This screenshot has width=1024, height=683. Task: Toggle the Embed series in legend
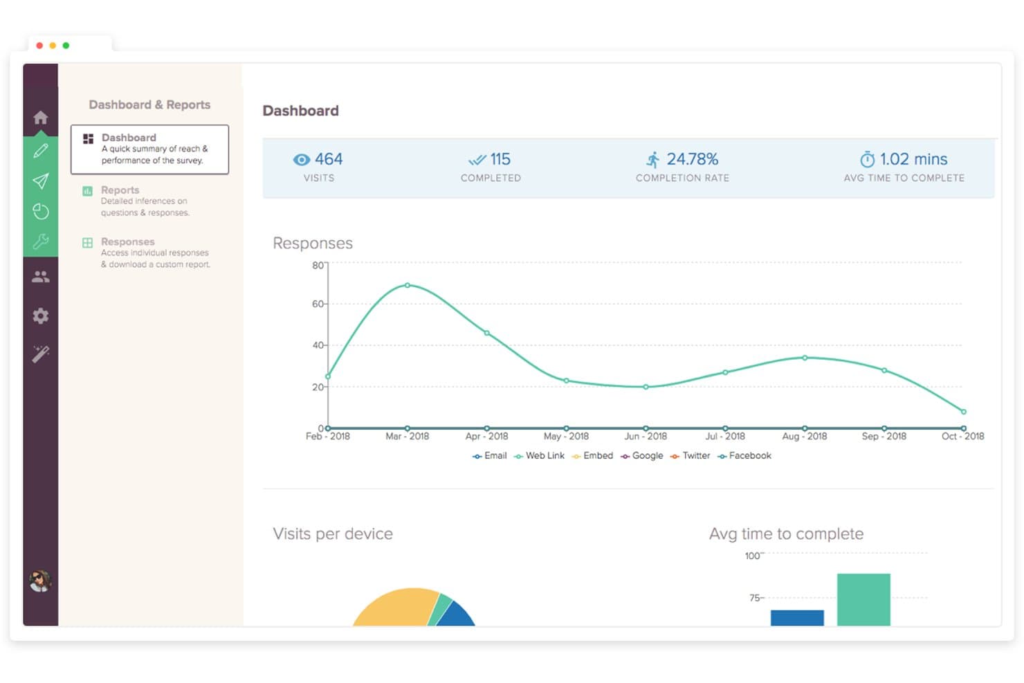pyautogui.click(x=592, y=456)
